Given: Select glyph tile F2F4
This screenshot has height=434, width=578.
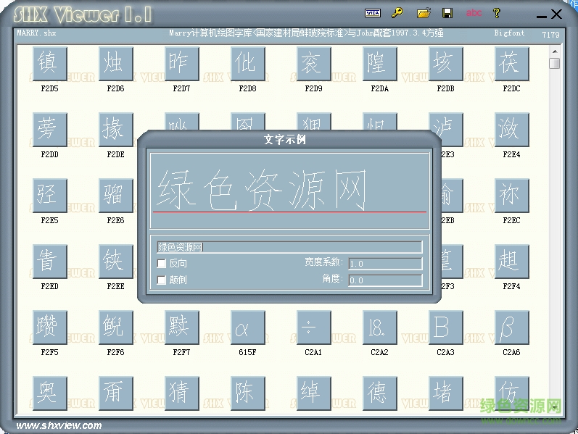Looking at the screenshot, I should point(511,262).
